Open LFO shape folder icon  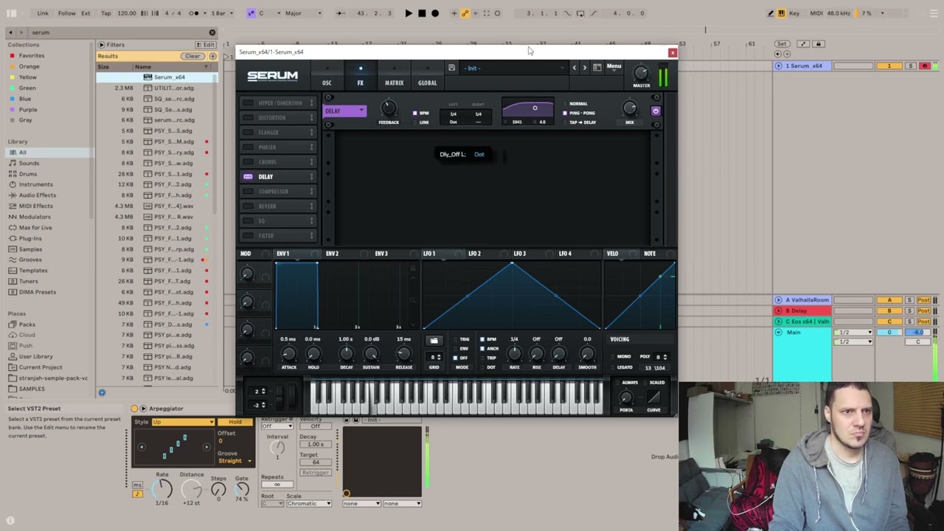click(434, 341)
